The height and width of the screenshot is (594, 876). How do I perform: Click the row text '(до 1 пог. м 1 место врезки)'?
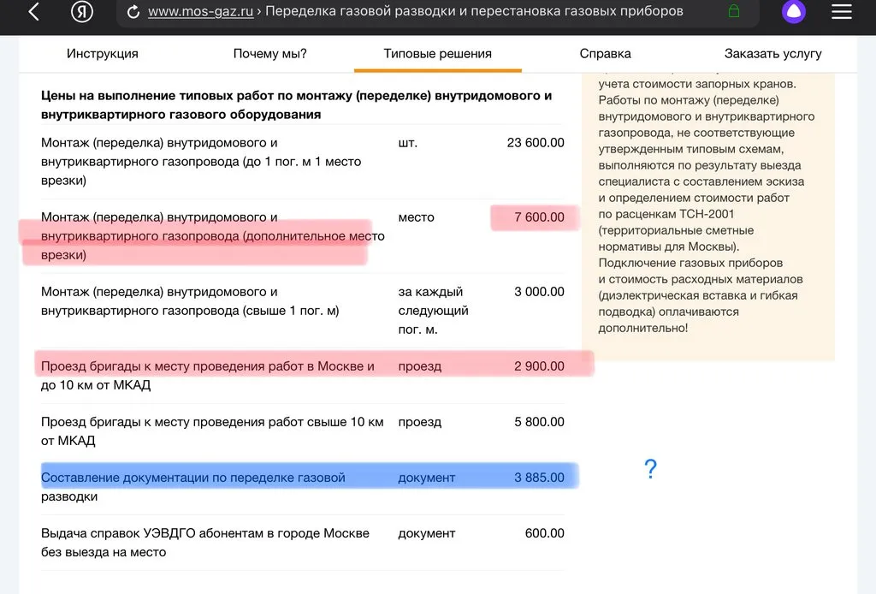pyautogui.click(x=201, y=171)
